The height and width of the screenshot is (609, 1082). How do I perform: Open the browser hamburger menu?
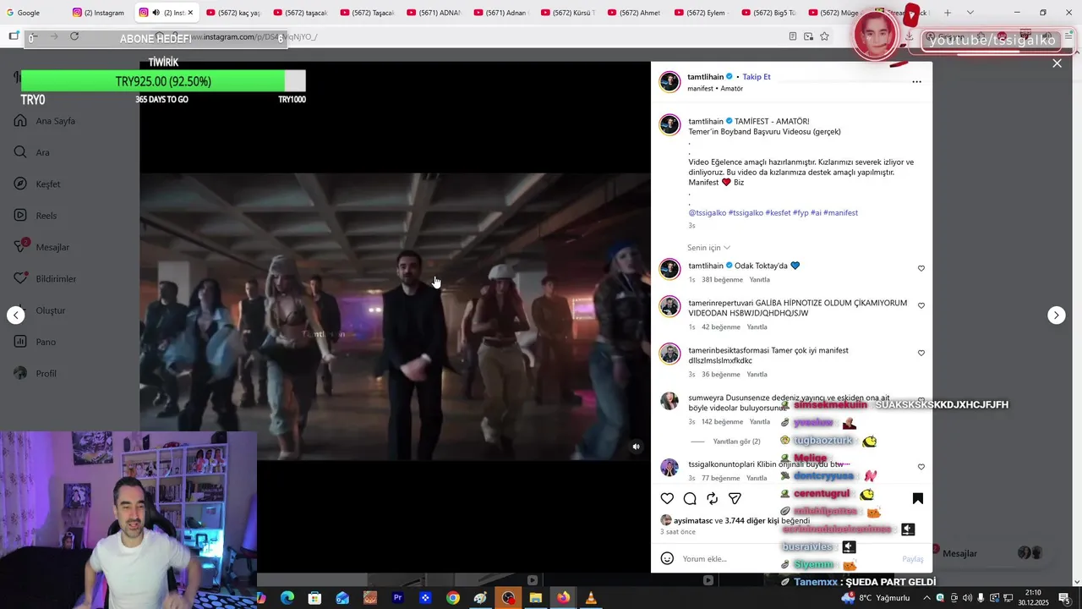coord(1068,36)
